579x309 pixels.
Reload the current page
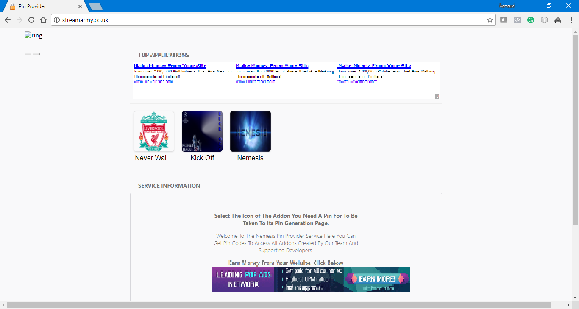tap(31, 20)
